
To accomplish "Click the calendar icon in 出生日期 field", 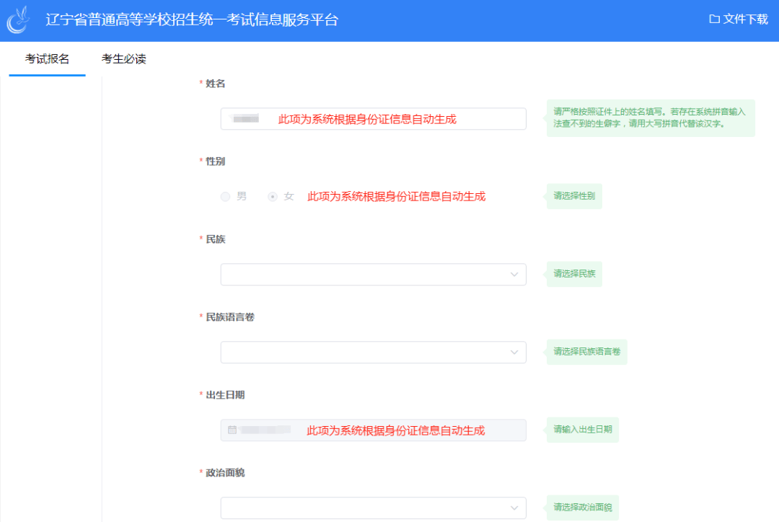I will [232, 430].
